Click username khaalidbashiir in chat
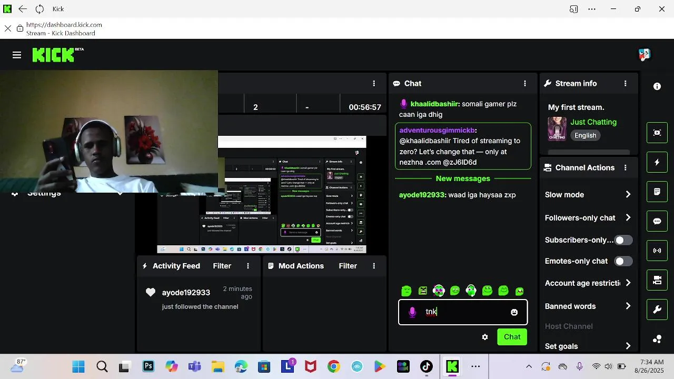Viewport: 674px width, 379px height. tap(435, 104)
